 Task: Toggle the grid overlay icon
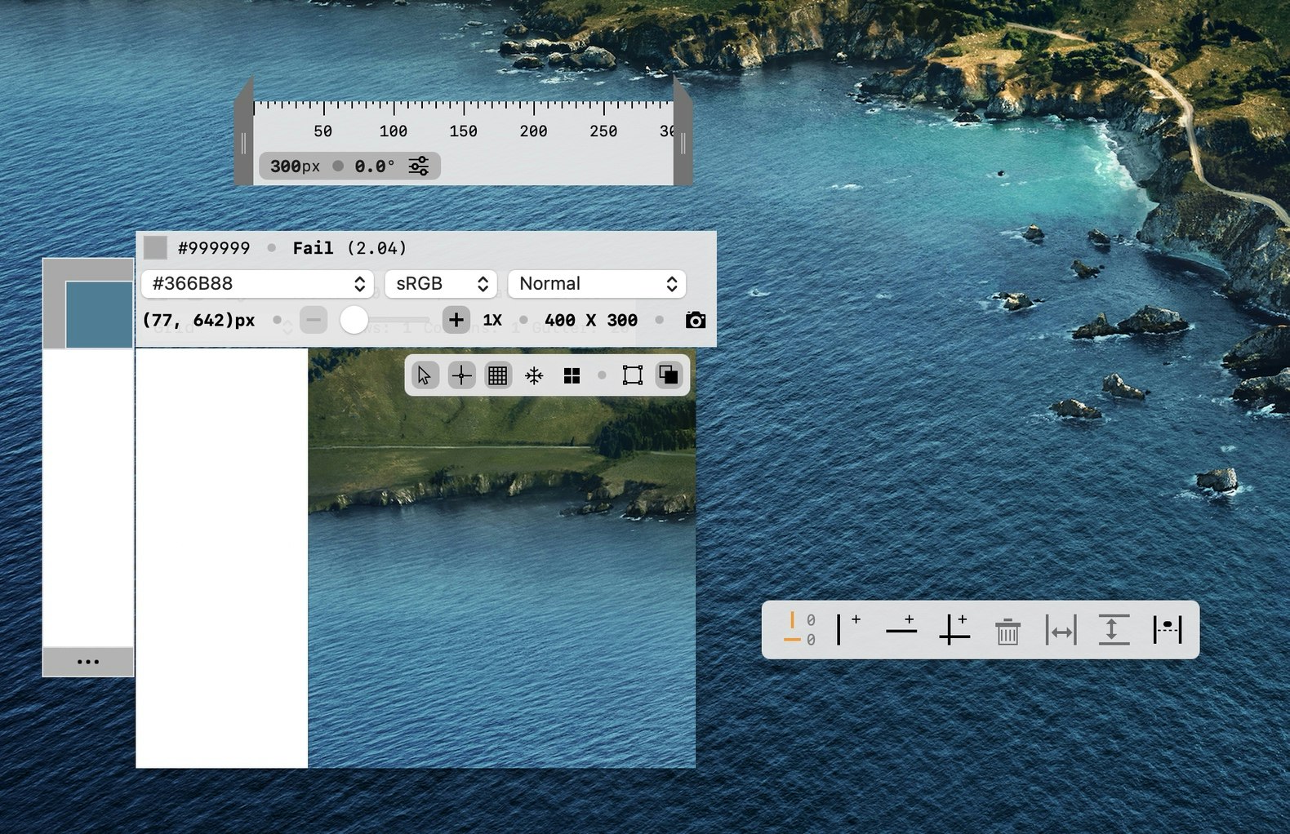(497, 375)
